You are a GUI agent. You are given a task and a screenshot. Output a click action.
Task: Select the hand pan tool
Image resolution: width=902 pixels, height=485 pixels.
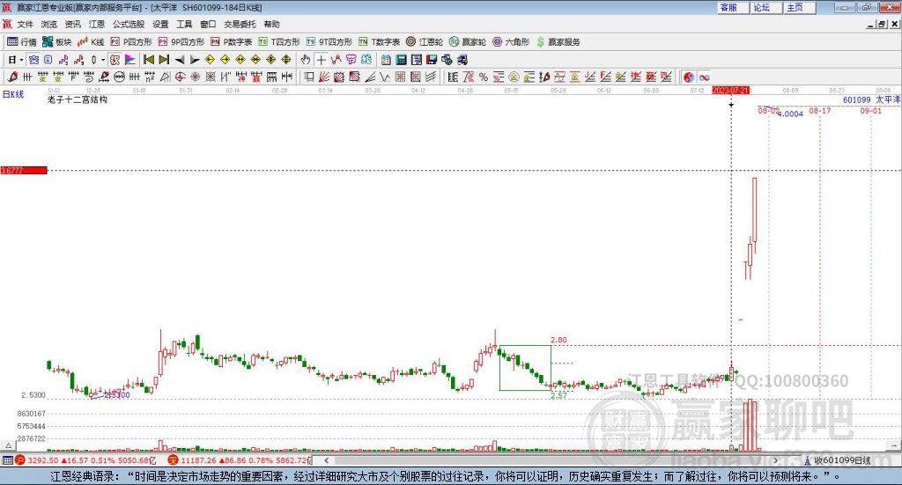(306, 59)
